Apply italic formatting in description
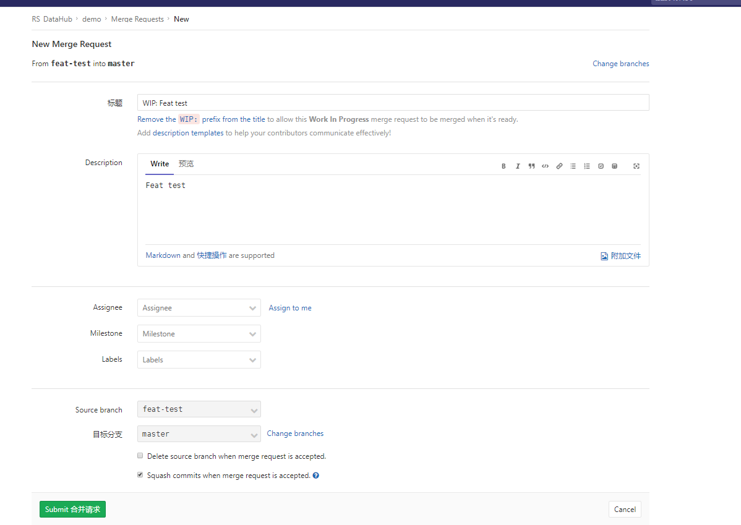Screen dimensions: 741x525 (x=518, y=166)
